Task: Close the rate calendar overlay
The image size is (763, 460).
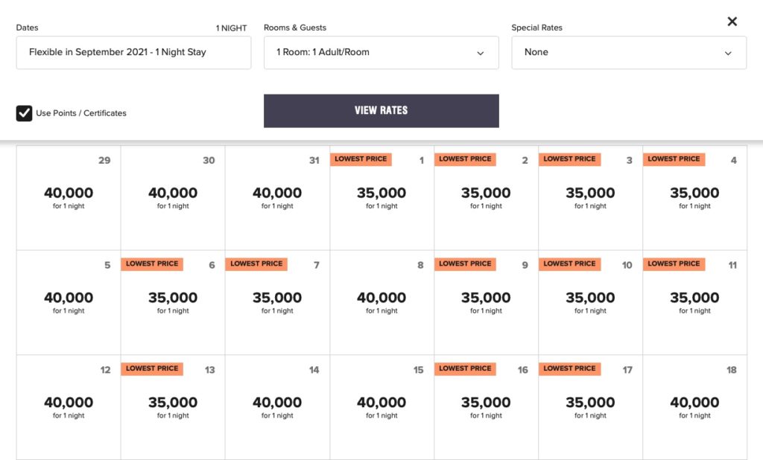Action: click(x=732, y=22)
